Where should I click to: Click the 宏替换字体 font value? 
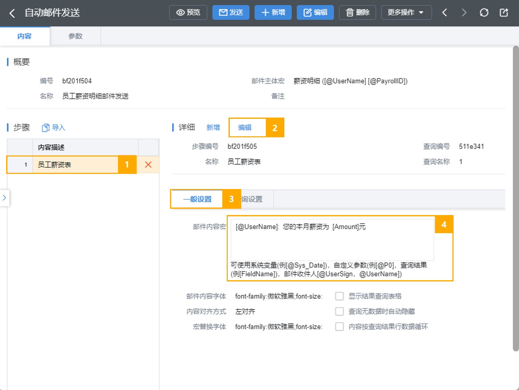click(x=279, y=327)
